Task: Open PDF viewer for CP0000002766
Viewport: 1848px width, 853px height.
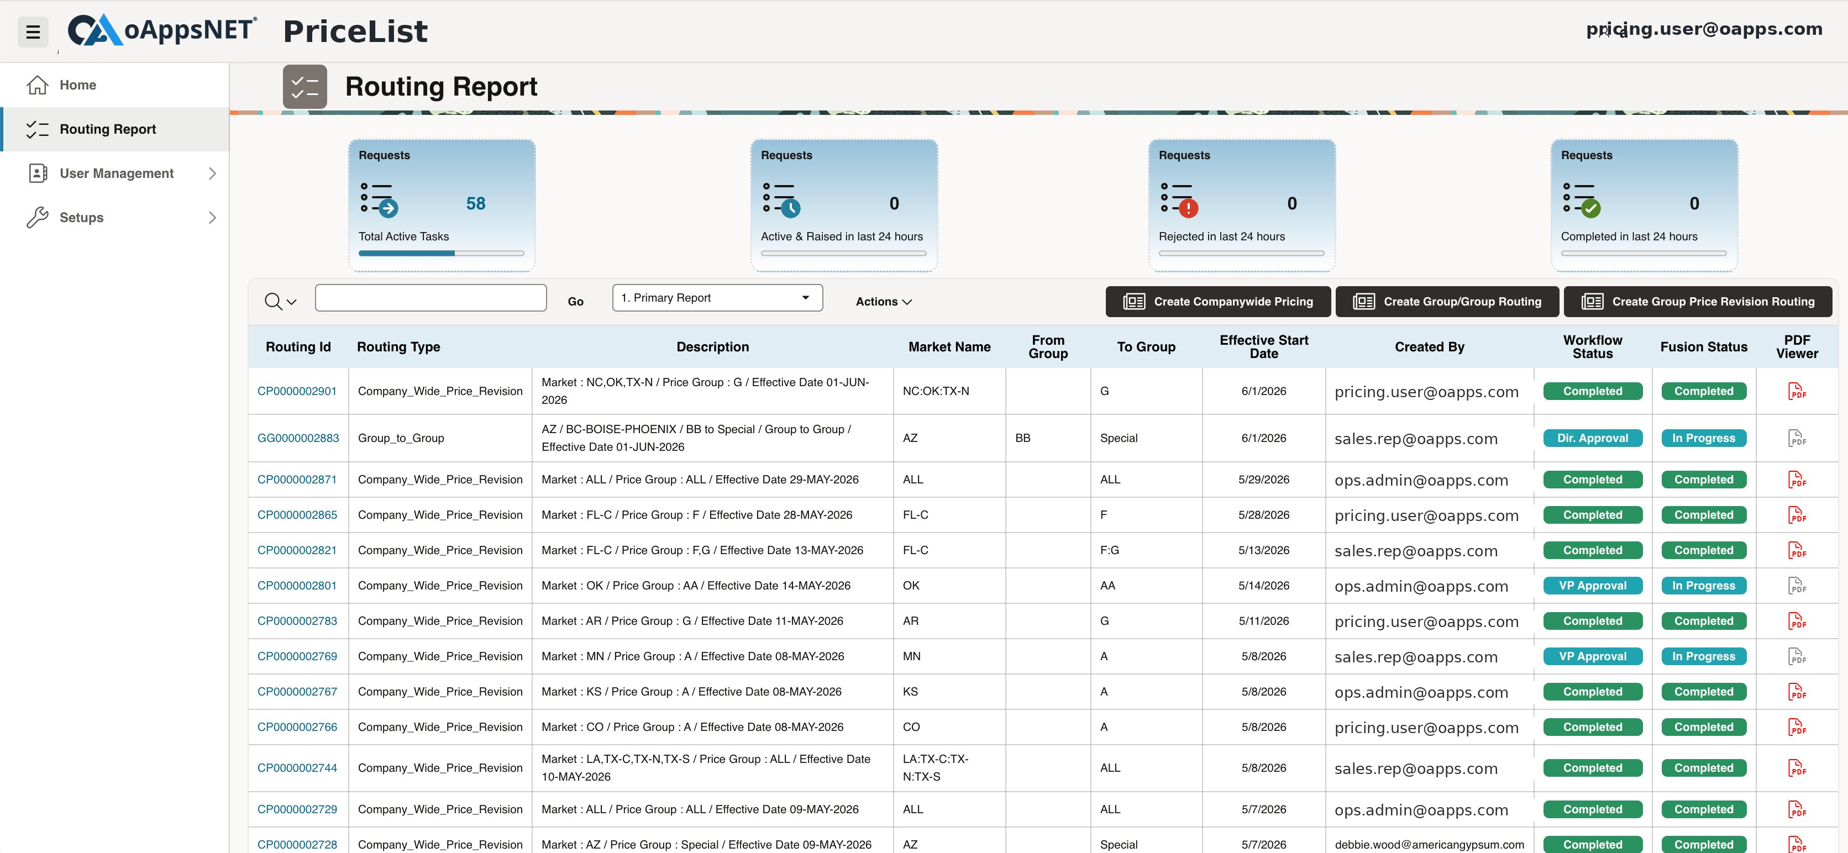Action: tap(1797, 728)
